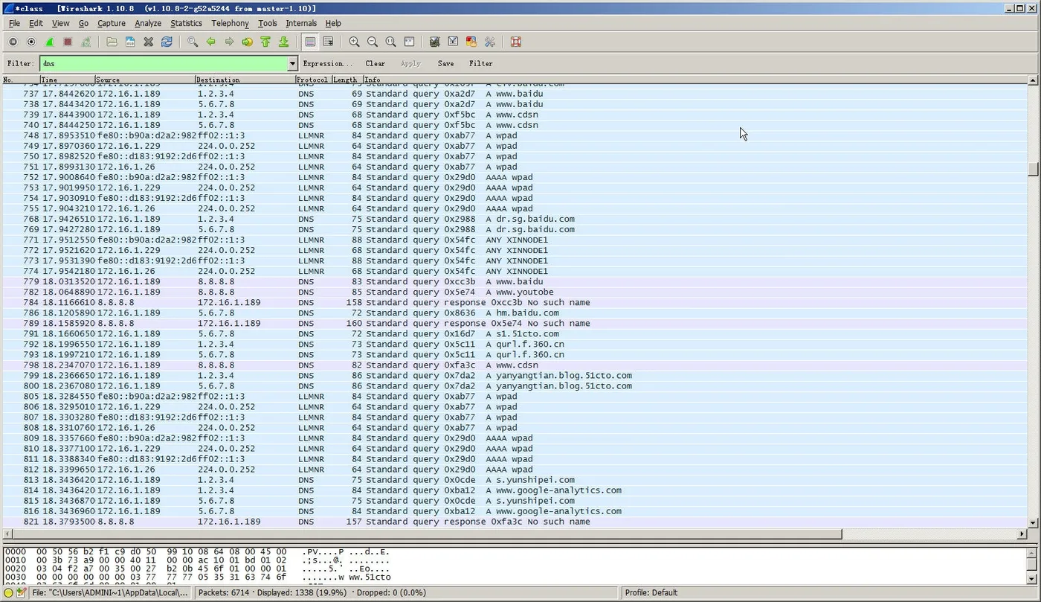The width and height of the screenshot is (1041, 602).
Task: Click the Filter button next to Save
Action: (481, 64)
